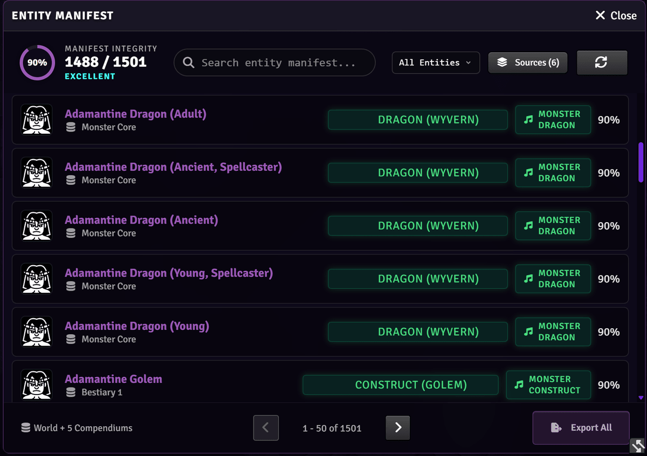Click the music note icon for Adamantine Dragon (Ancient)
647x456 pixels.
tap(528, 226)
